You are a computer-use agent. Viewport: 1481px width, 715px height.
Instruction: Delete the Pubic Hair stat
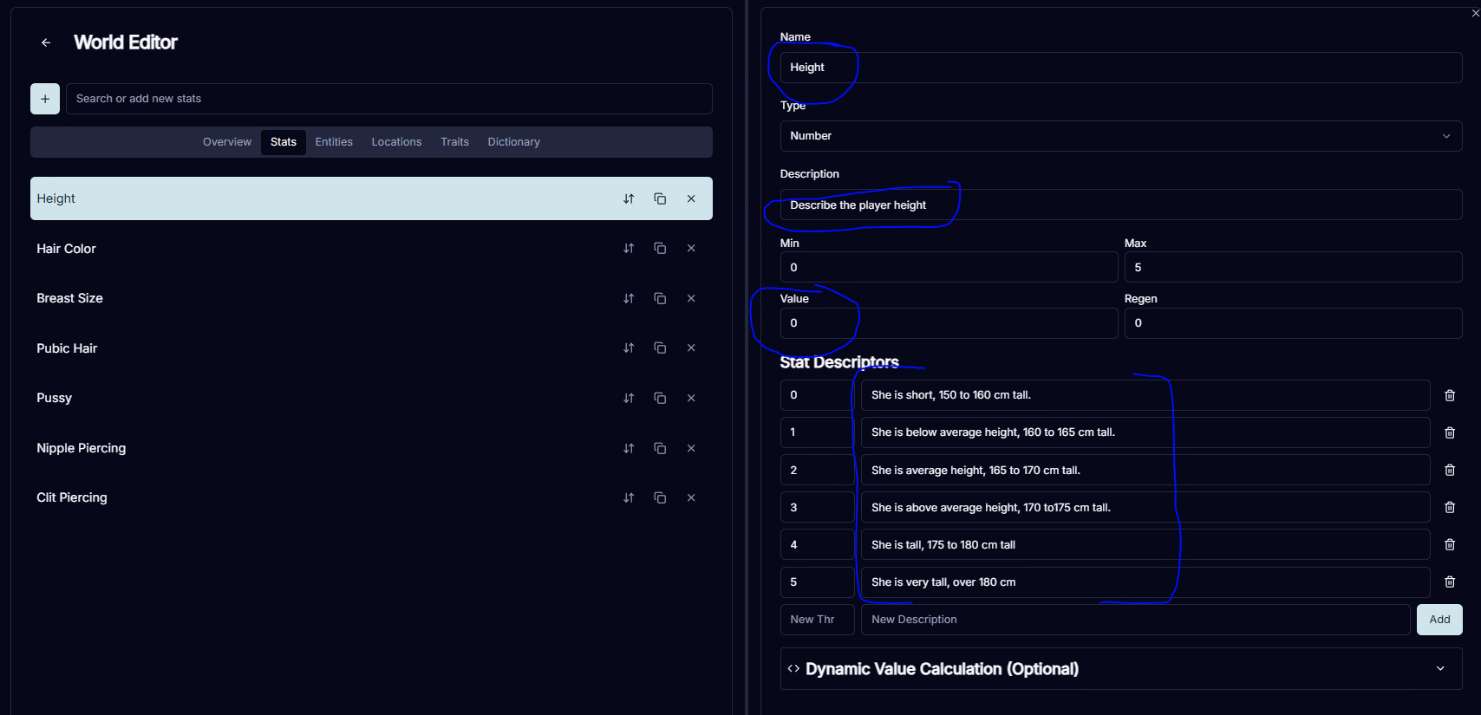pyautogui.click(x=691, y=348)
